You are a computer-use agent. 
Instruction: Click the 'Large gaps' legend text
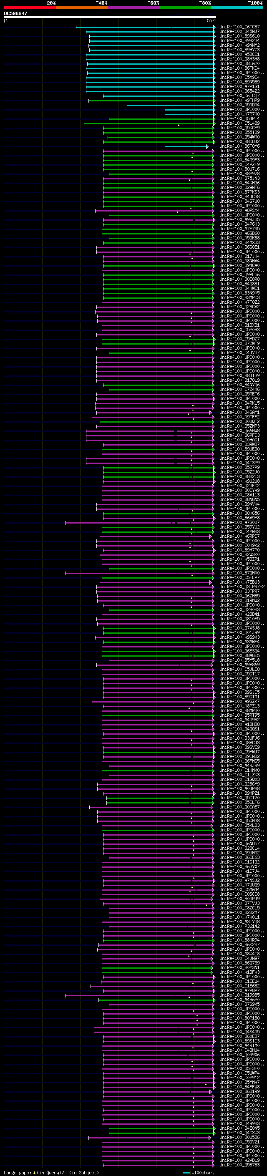[18, 1173]
